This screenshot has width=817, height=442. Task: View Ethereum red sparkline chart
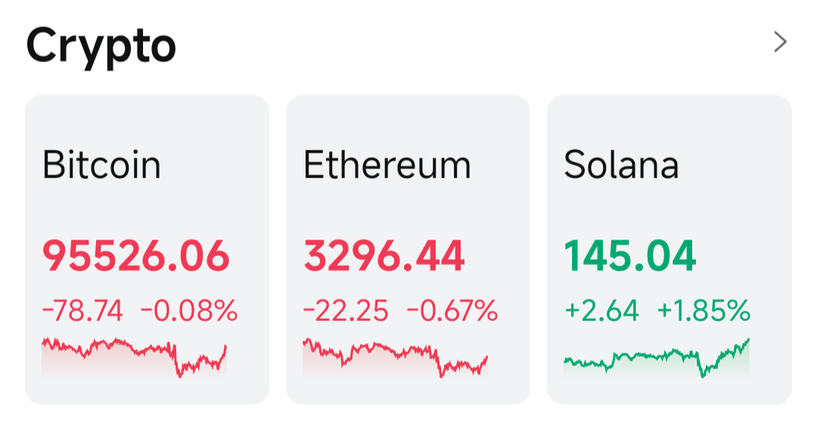pyautogui.click(x=396, y=357)
